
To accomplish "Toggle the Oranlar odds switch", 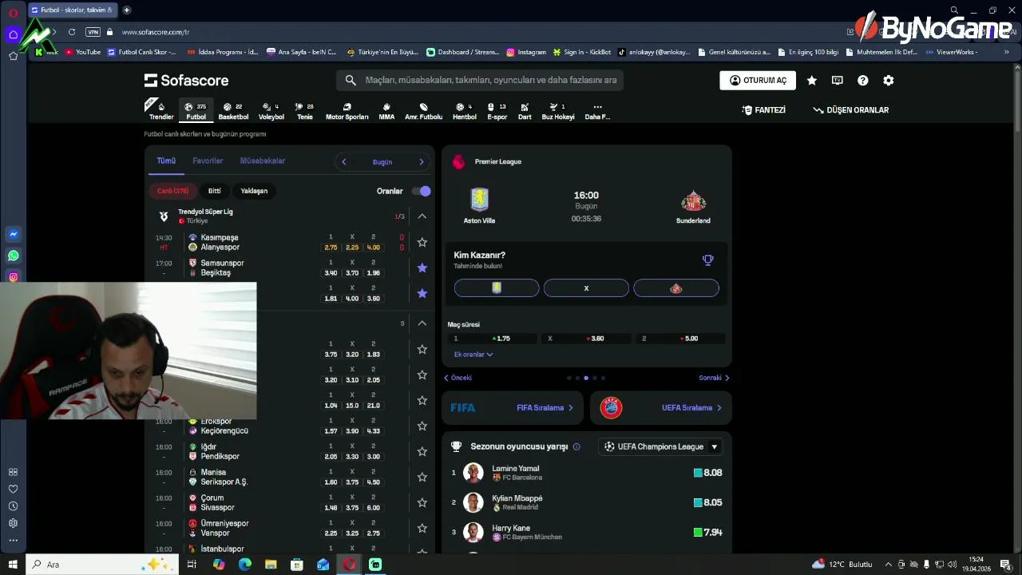I will tap(422, 191).
